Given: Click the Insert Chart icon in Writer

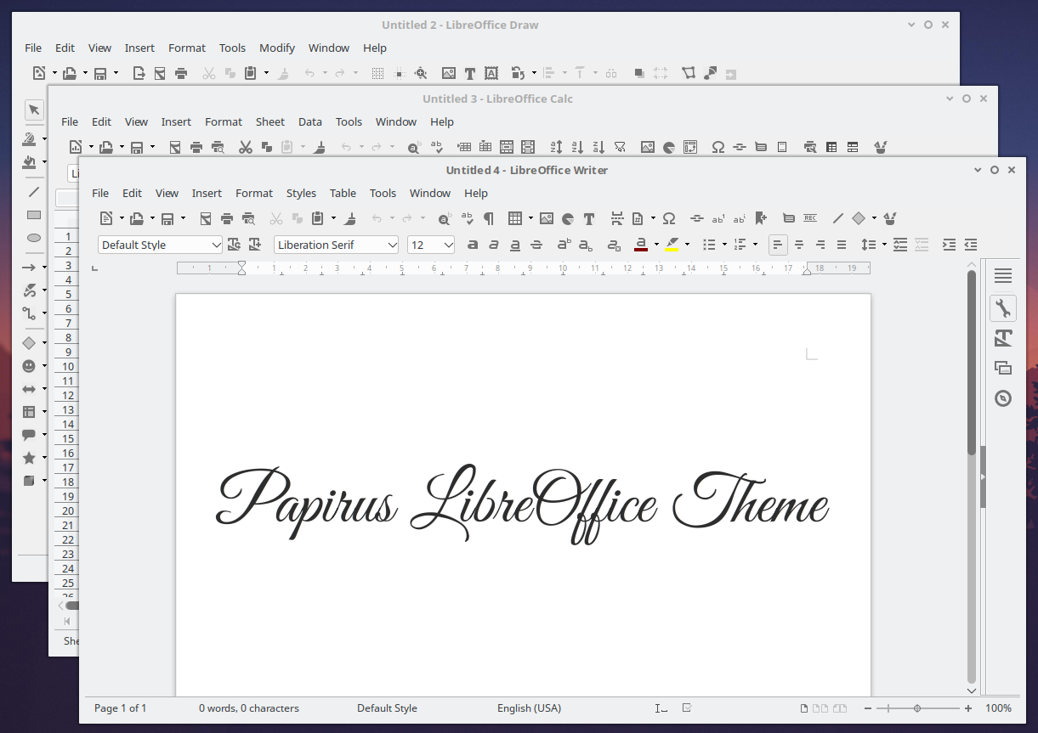Looking at the screenshot, I should pos(567,218).
